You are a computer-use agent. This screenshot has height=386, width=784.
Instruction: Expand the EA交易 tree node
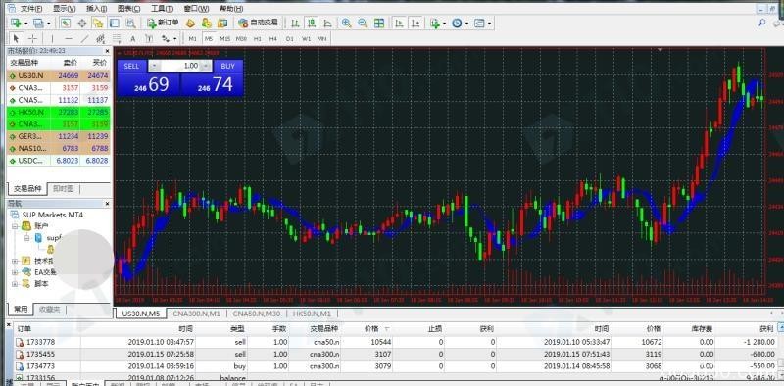coord(15,272)
